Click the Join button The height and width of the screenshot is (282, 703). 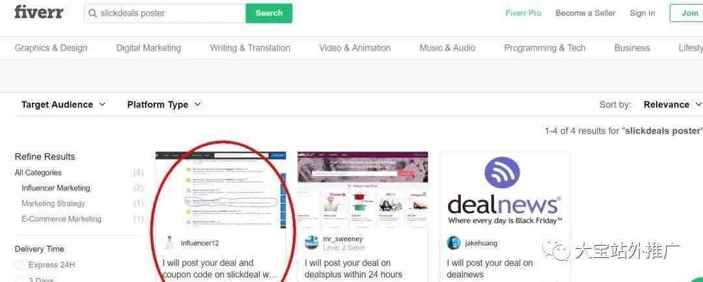click(x=688, y=13)
